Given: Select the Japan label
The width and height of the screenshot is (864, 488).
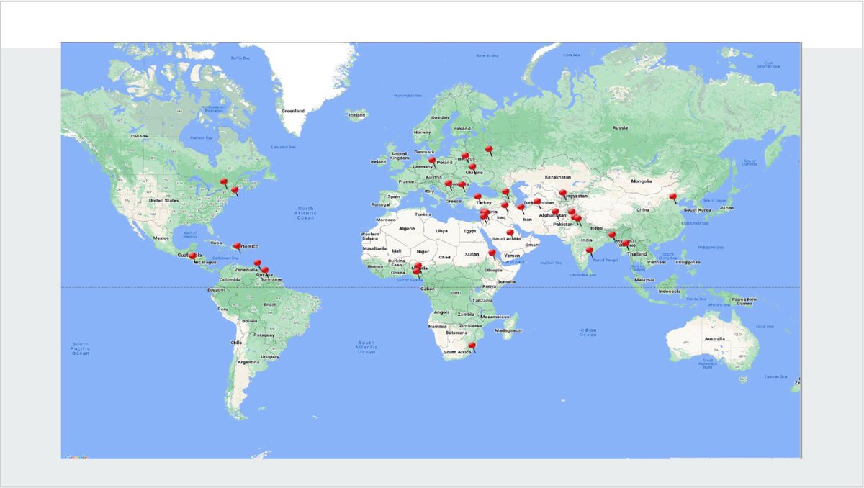Looking at the screenshot, I should 726,208.
